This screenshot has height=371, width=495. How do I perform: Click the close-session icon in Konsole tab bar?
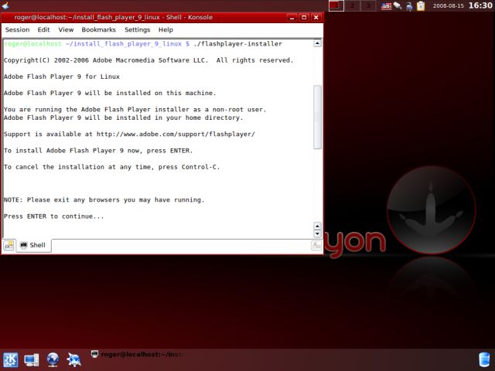click(x=316, y=246)
